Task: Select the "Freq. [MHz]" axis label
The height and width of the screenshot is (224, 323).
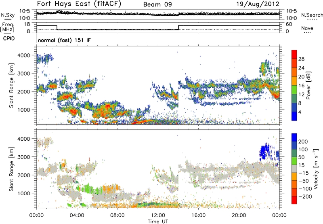Action: [x=8, y=27]
